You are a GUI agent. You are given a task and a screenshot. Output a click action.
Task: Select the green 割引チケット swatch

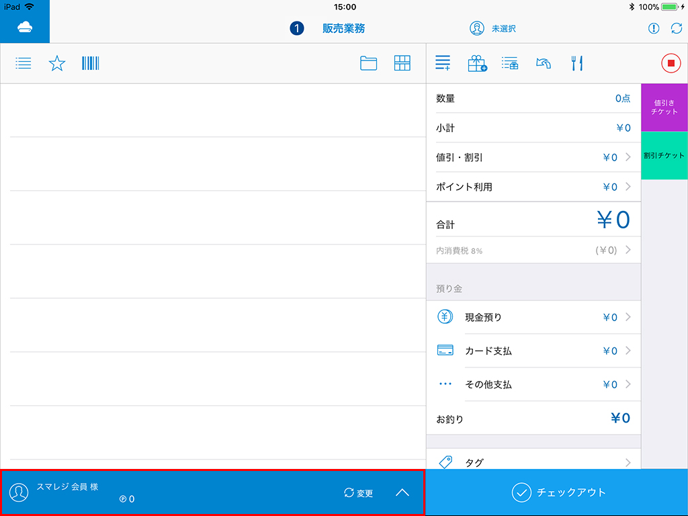(664, 155)
